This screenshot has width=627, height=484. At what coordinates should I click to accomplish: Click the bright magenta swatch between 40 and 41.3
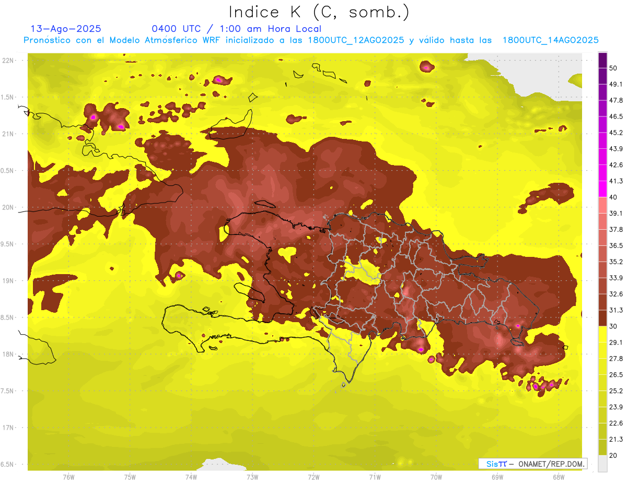pyautogui.click(x=602, y=188)
